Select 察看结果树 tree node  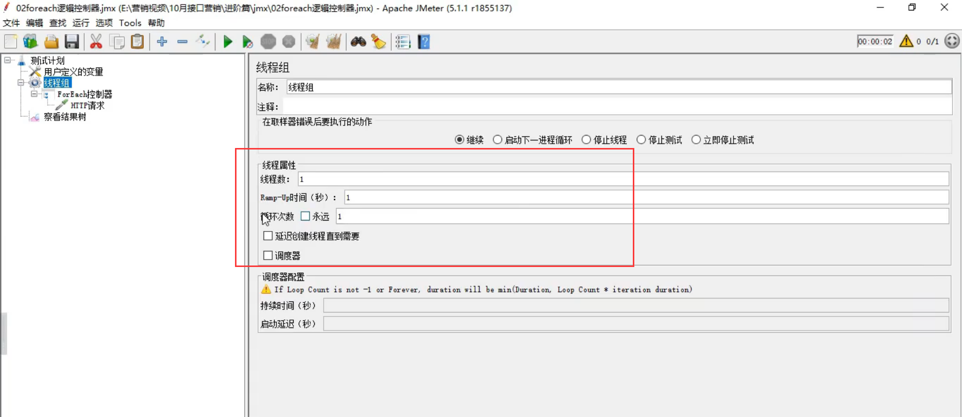tap(65, 117)
